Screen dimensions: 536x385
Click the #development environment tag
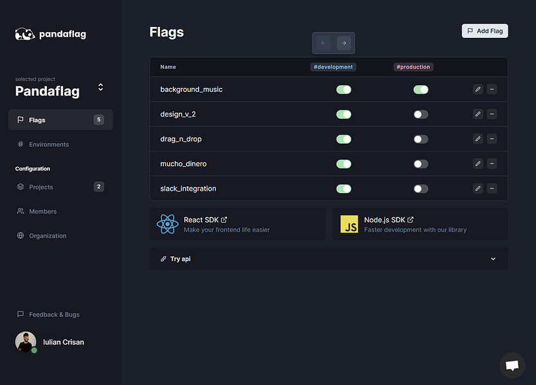pyautogui.click(x=334, y=67)
